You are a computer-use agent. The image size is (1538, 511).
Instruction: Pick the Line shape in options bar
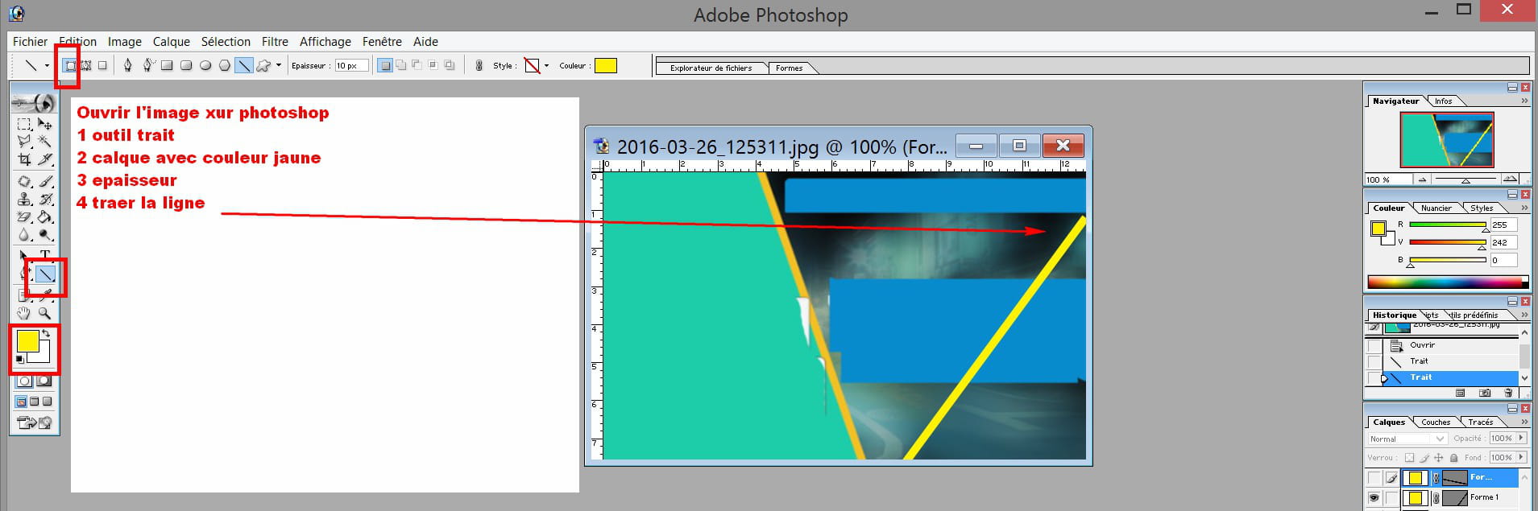[x=243, y=65]
